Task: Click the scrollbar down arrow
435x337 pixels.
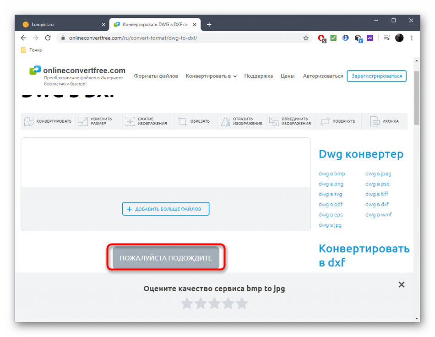Action: coord(416,318)
